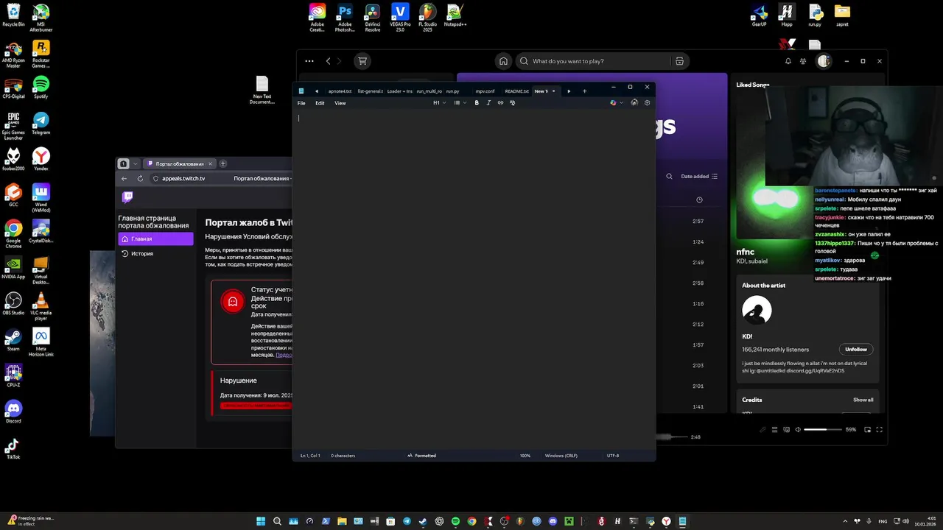The width and height of the screenshot is (943, 530).
Task: Open the ENG language indicator in tray
Action: [x=883, y=521]
